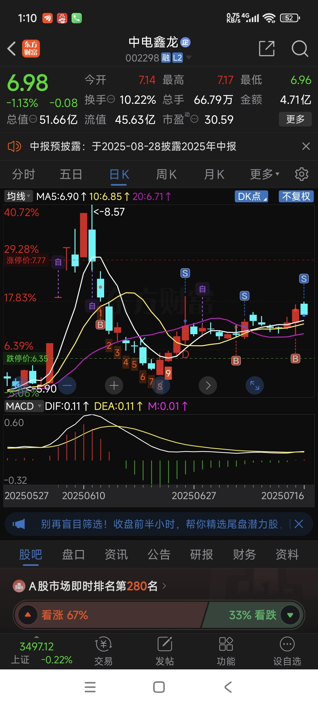
Task: Tap the L2 badge next to stock code
Action: point(177,58)
